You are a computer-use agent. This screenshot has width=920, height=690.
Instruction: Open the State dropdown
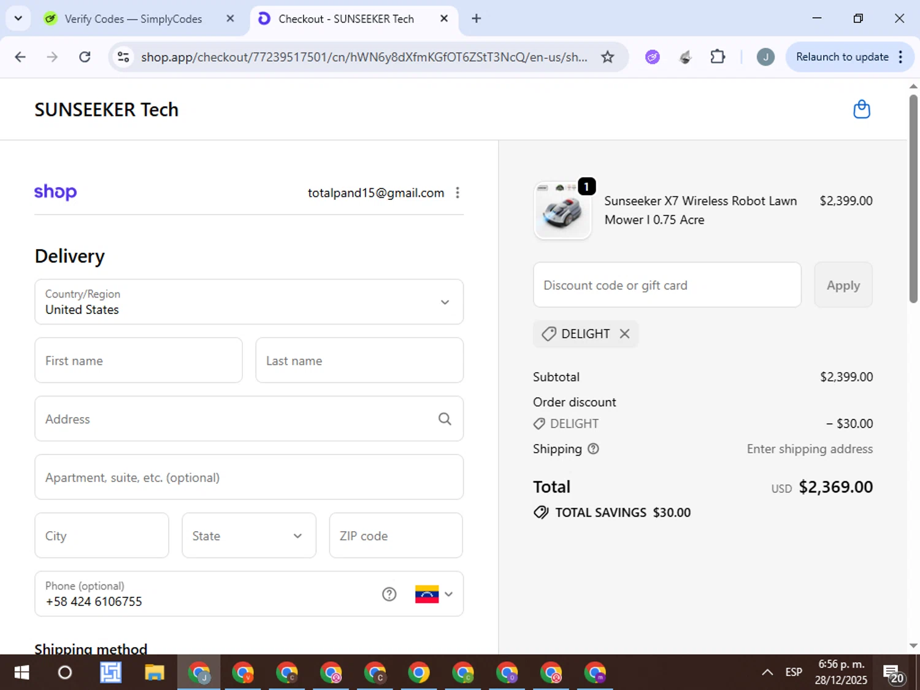(249, 535)
